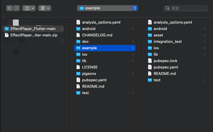Click the LICENSE file icon
Screen dimensions: 213x132
click(78, 67)
